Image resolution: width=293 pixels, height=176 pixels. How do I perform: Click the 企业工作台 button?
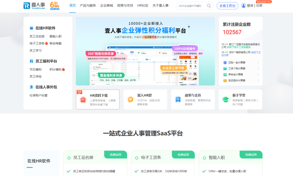(x=227, y=5)
